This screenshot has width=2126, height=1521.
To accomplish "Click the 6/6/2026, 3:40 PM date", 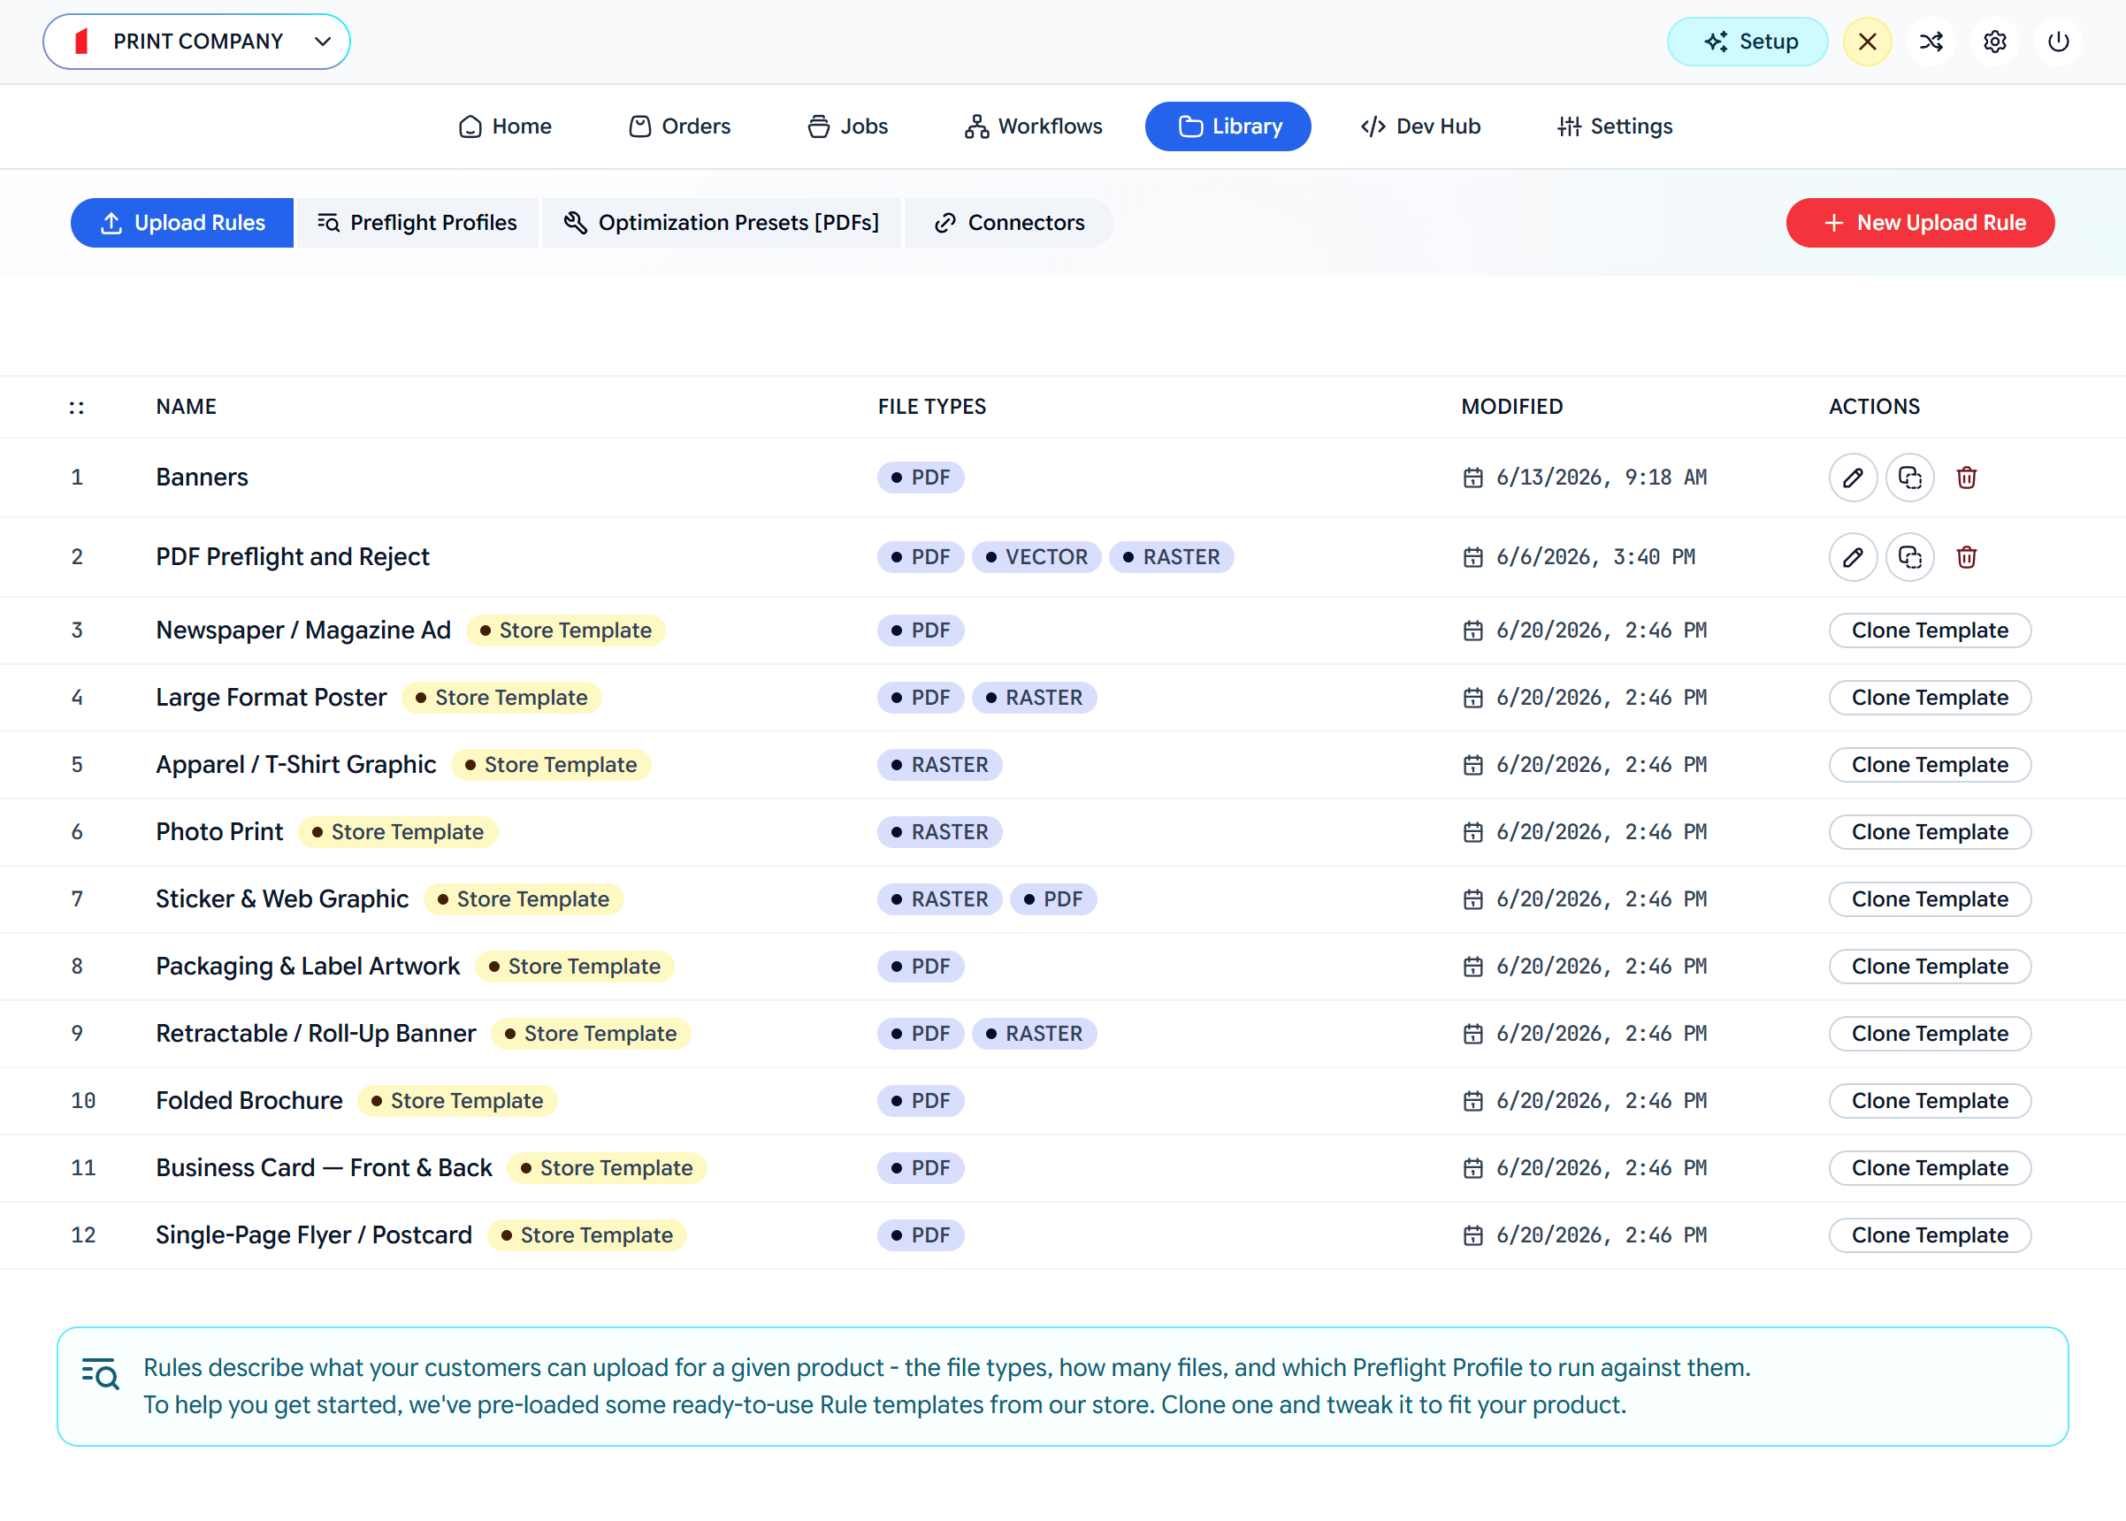I will (1595, 557).
